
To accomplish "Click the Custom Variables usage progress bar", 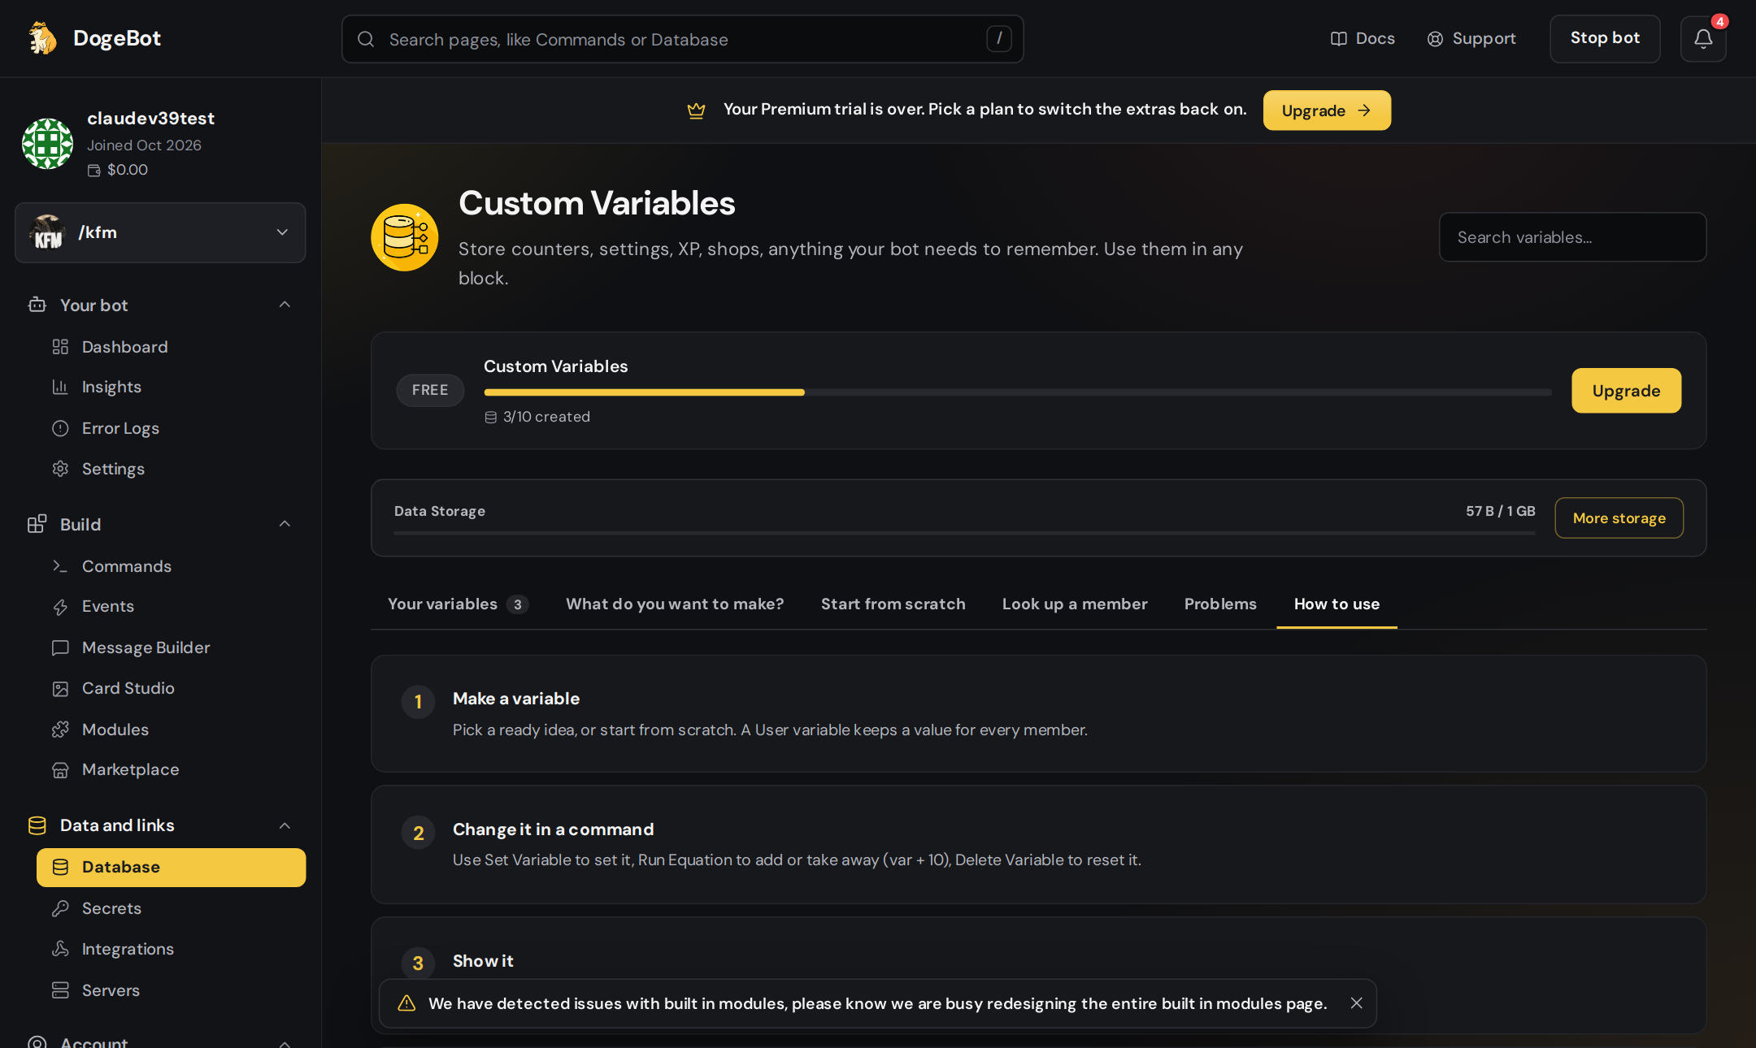I will coord(1017,392).
